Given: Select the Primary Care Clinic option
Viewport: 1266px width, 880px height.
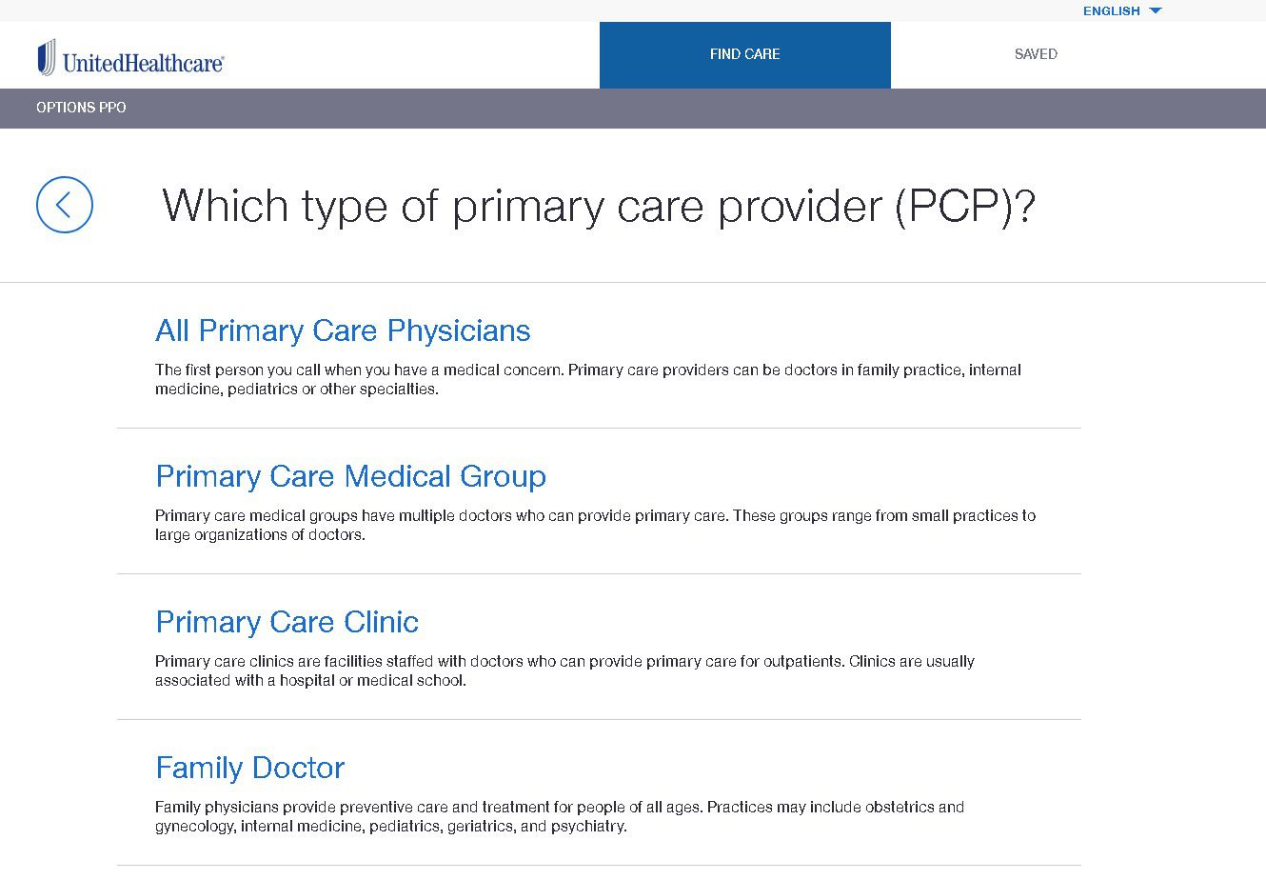Looking at the screenshot, I should [x=287, y=622].
